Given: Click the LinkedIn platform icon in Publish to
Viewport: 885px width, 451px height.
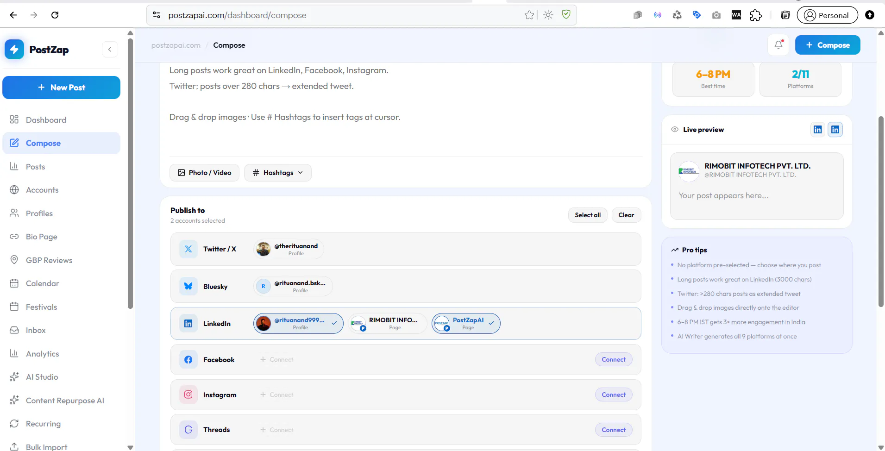Looking at the screenshot, I should point(188,323).
